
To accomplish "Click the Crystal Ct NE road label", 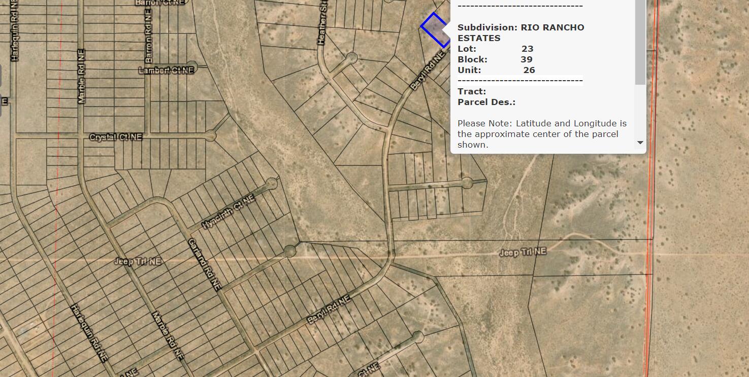I will click(x=116, y=138).
